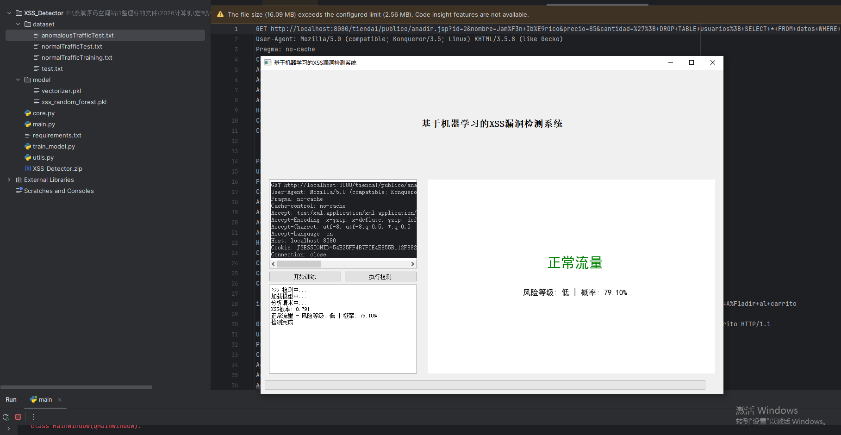Screen dimensions: 841x435
Task: Click the Rerun icon in Run panel
Action: point(6,417)
